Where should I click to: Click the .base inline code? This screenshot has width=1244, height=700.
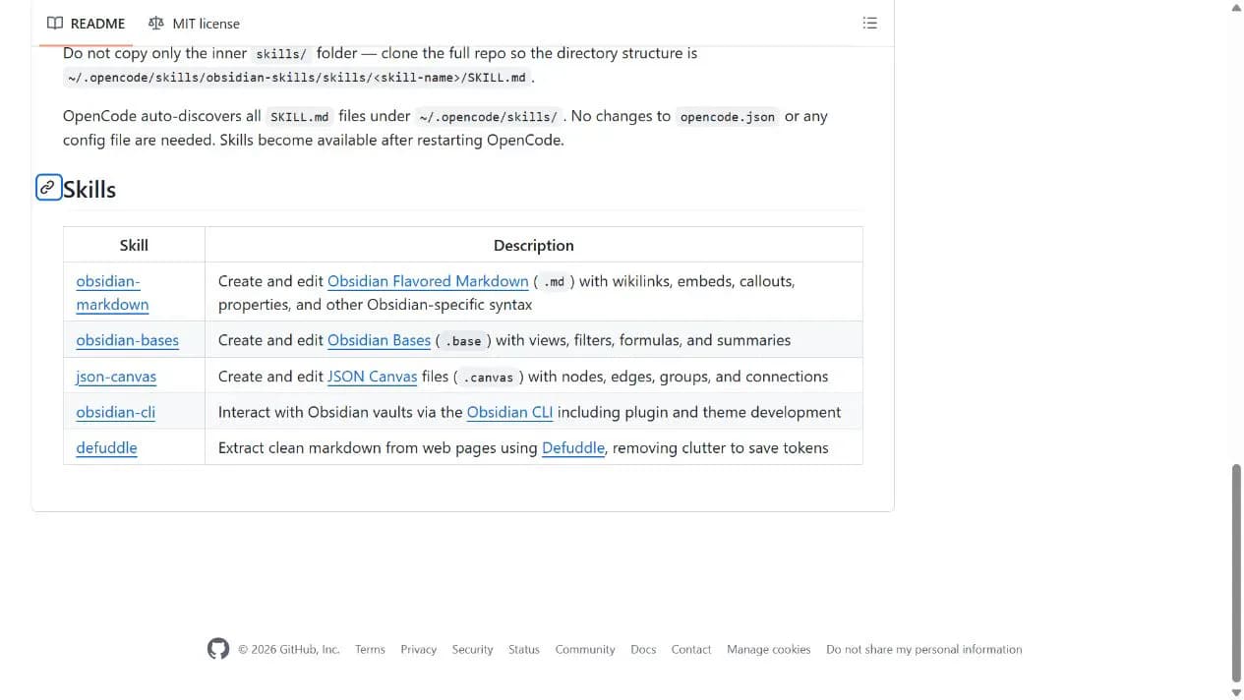pos(463,341)
